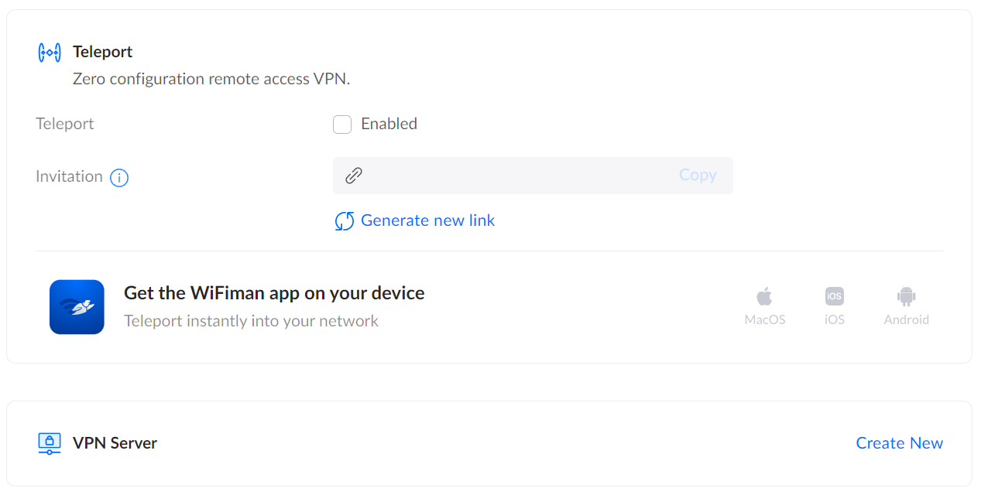Click the VPN Server section header
981x495 pixels.
coord(115,442)
